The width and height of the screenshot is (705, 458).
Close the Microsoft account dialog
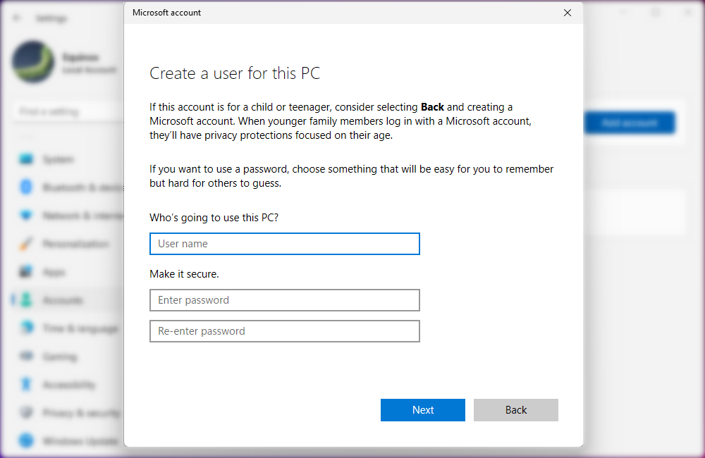(568, 13)
